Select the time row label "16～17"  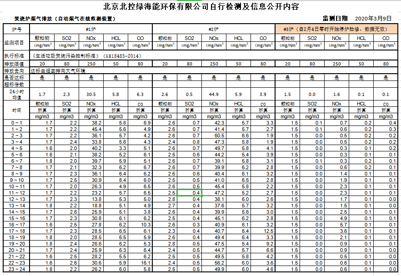[17, 225]
